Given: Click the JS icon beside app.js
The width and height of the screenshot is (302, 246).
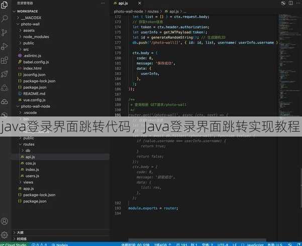Looking at the screenshot, I should 20,188.
